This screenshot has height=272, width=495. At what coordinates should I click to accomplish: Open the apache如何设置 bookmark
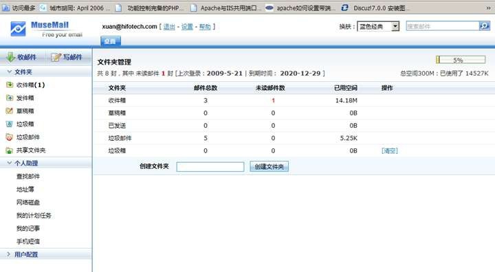pos(300,8)
